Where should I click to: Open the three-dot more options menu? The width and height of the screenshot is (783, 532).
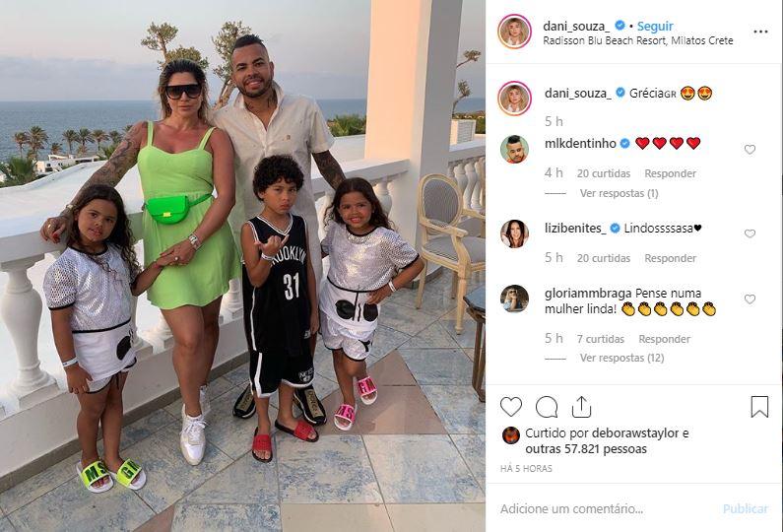tap(760, 32)
